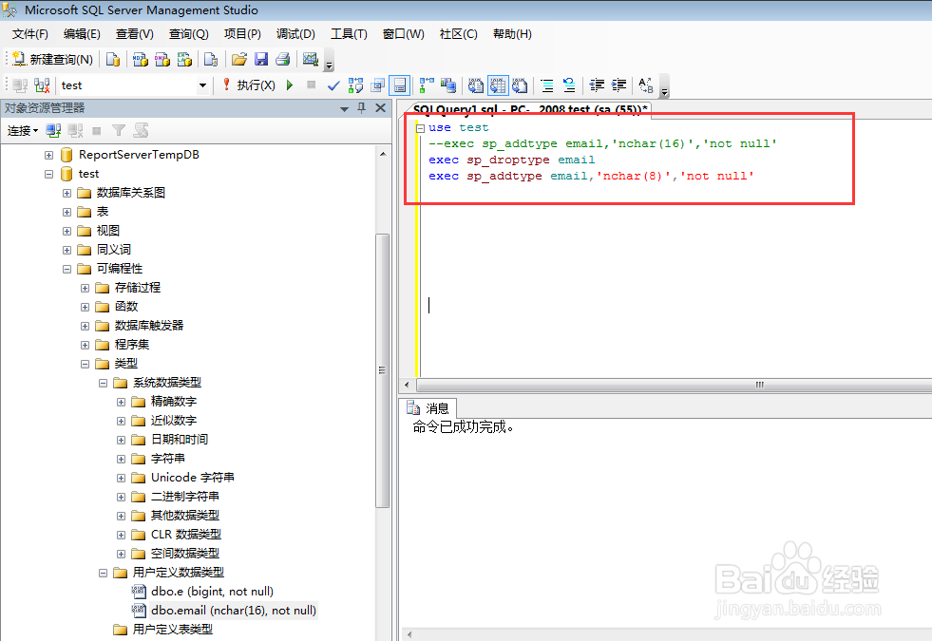The image size is (932, 641).
Task: Uncomment the selected lines
Action: [569, 85]
